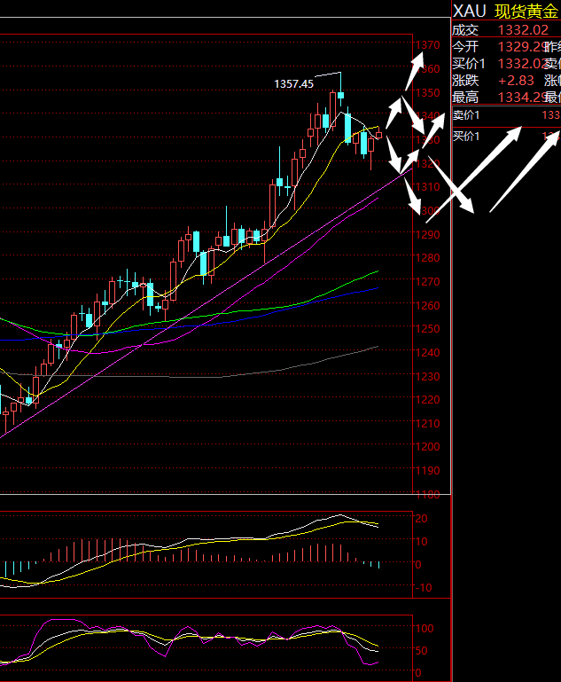
Task: Click the KDJ axis label 50
Action: (x=422, y=651)
